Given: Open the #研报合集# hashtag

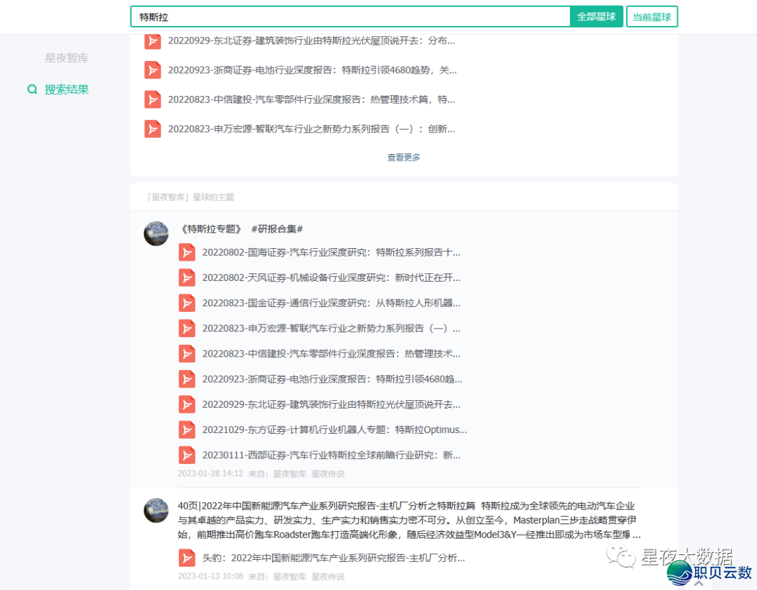Looking at the screenshot, I should tap(277, 229).
